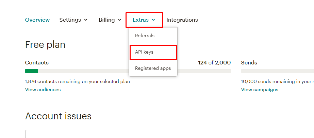The height and width of the screenshot is (138, 314).
Task: Collapse the Extras dropdown via its chevron
Action: (x=153, y=20)
